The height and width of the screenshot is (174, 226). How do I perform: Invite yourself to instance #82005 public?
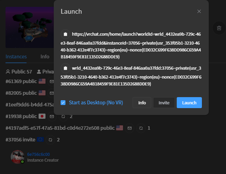pos(51,93)
